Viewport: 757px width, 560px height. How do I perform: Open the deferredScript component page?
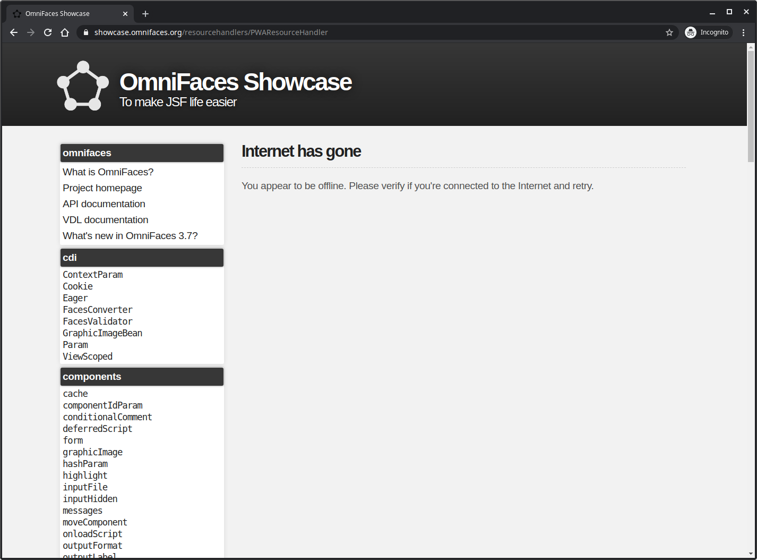97,429
